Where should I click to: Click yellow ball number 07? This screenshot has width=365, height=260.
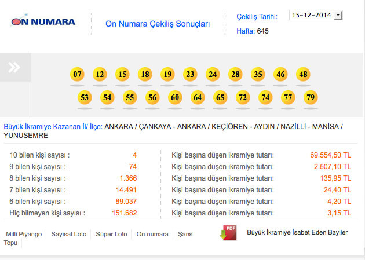click(x=77, y=75)
